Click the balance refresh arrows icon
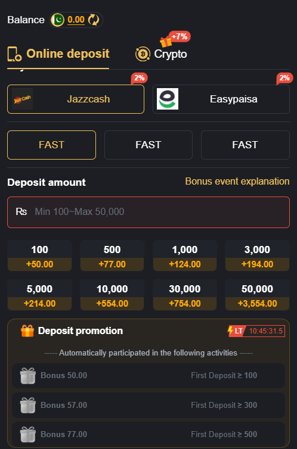The image size is (297, 449). point(94,20)
